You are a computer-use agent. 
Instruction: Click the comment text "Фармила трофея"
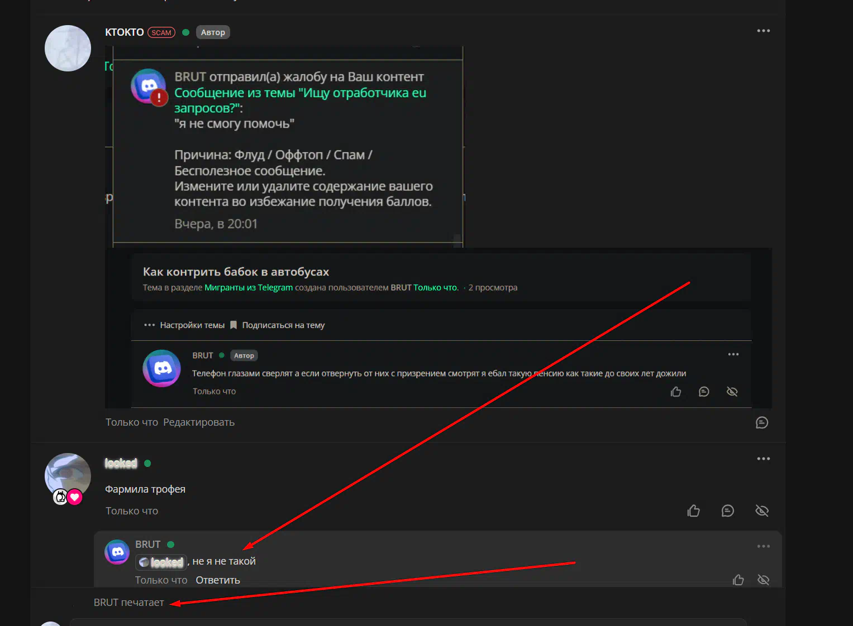coord(145,489)
